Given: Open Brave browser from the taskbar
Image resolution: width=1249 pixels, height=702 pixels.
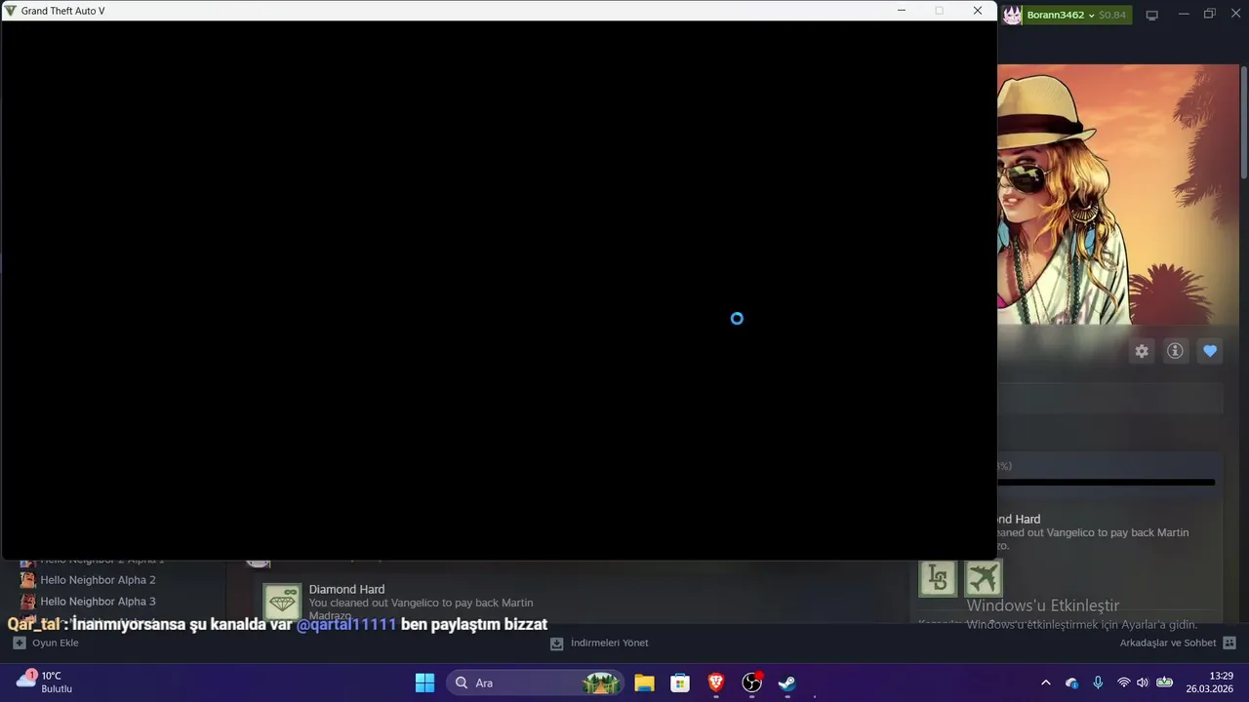Looking at the screenshot, I should coord(716,682).
